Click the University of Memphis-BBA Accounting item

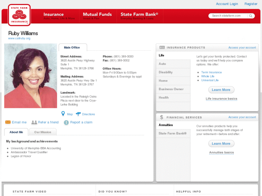[36, 148]
